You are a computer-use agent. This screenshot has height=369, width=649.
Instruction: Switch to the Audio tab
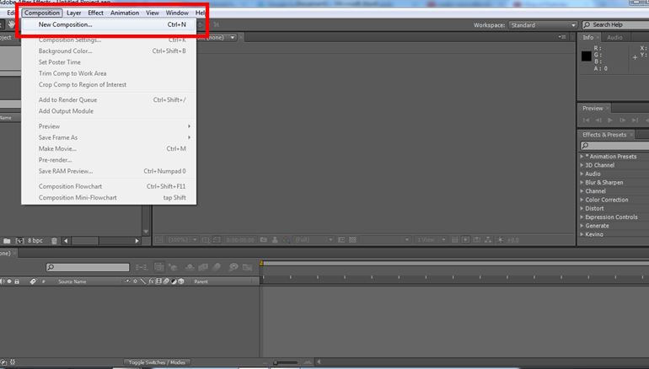coord(614,37)
